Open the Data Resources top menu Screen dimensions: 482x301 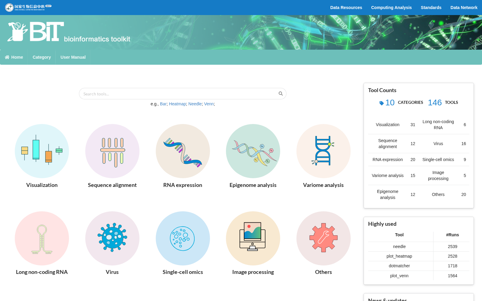pos(346,8)
